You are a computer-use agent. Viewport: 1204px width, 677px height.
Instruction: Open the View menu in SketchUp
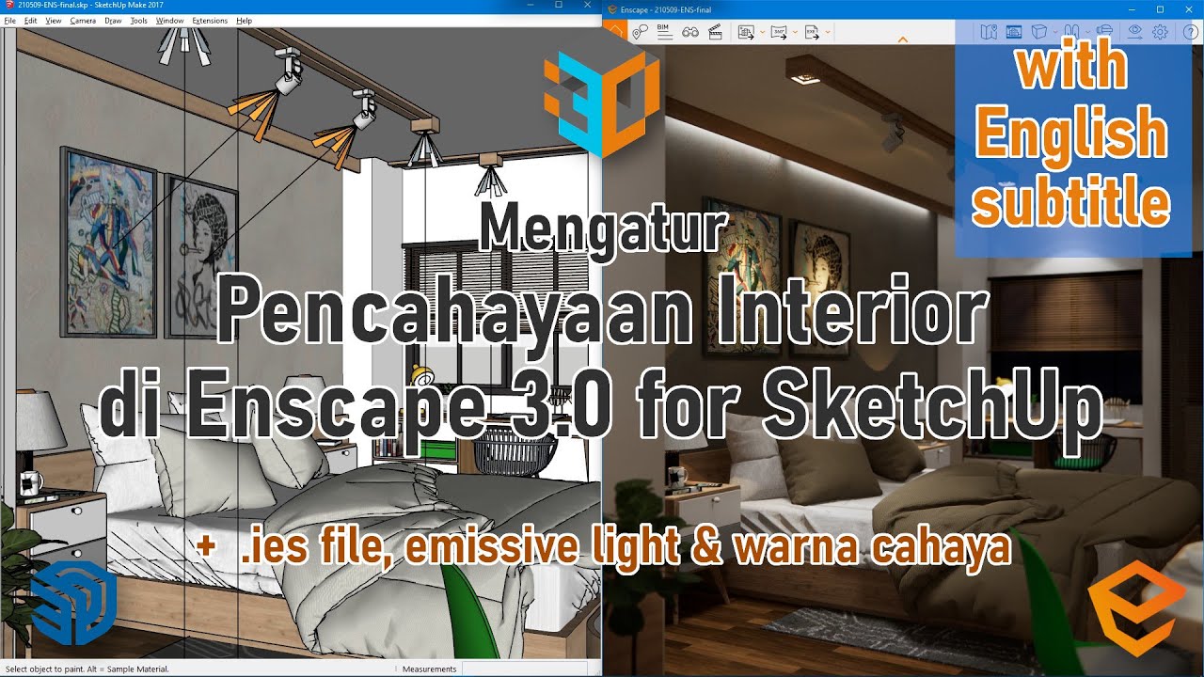[54, 20]
